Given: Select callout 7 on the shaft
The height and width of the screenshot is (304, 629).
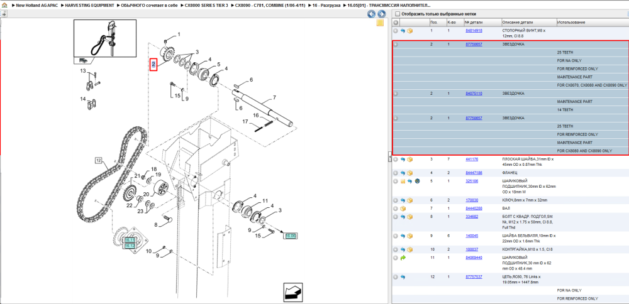Looking at the screenshot, I should [x=274, y=97].
